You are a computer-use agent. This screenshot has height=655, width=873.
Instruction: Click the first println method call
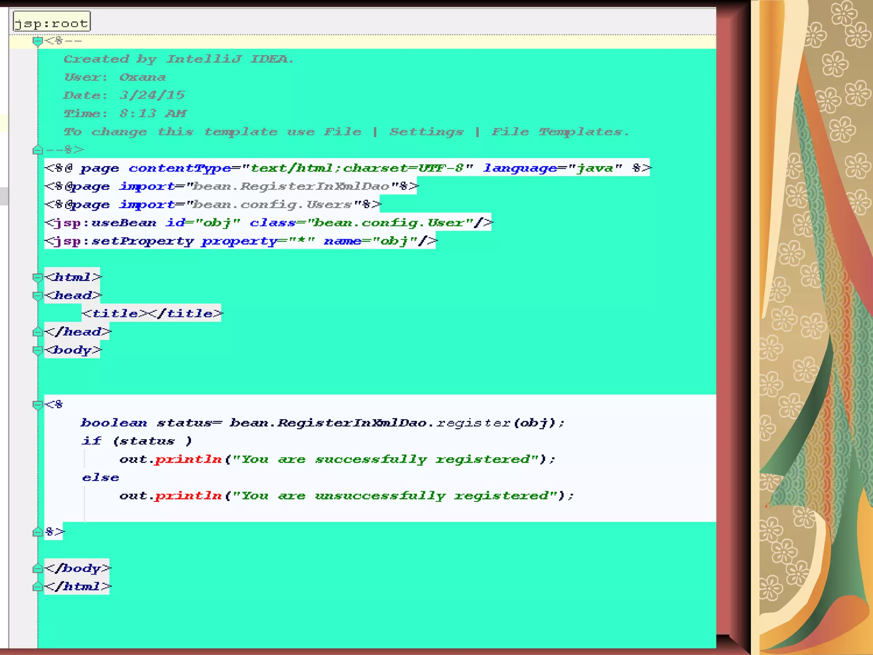point(188,459)
